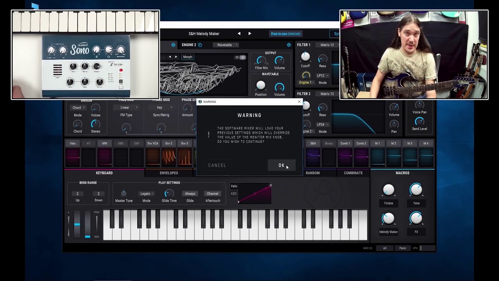499x281 pixels.
Task: Click Filter 1 Reso knob
Action: [322, 59]
